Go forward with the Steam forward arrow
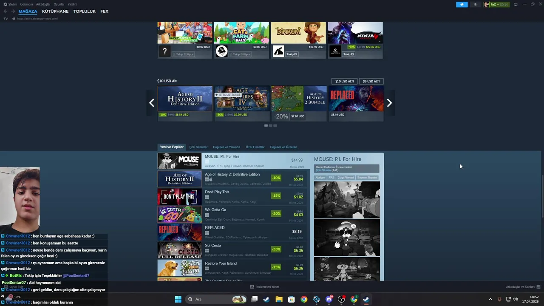Viewport: 544px width, 306px height. [x=13, y=11]
